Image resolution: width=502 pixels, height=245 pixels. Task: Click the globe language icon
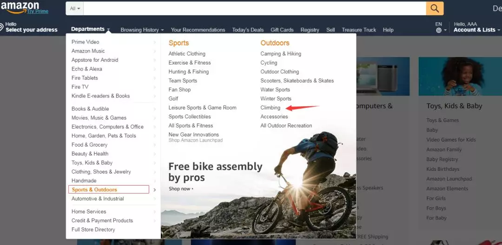click(x=439, y=30)
